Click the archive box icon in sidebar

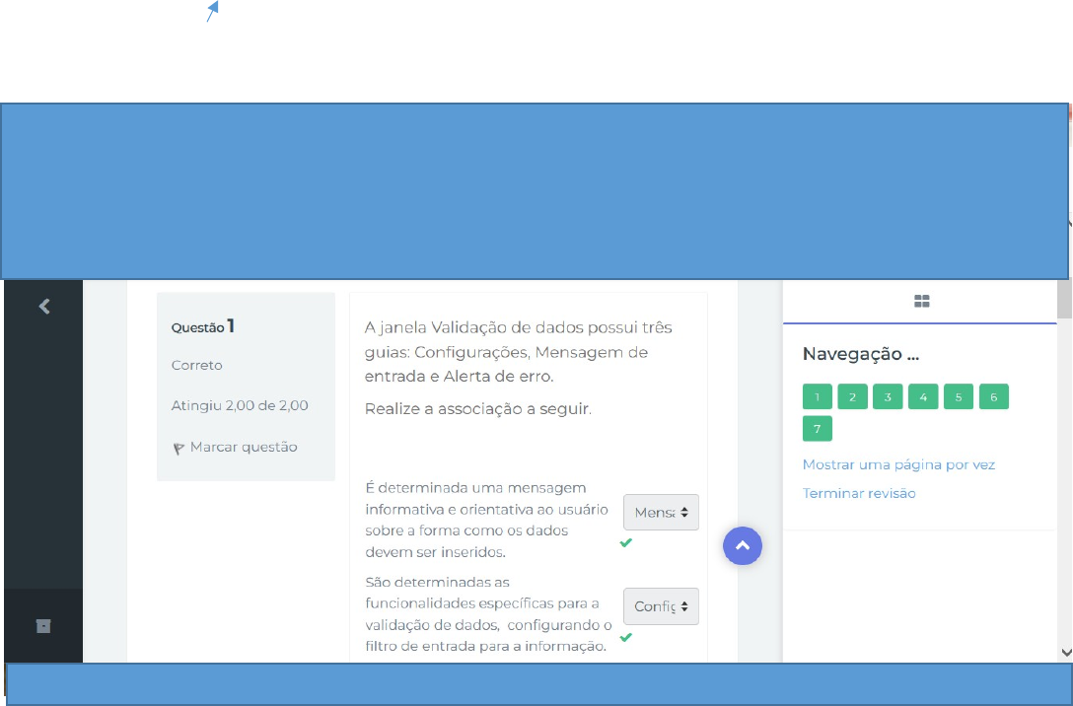coord(43,626)
